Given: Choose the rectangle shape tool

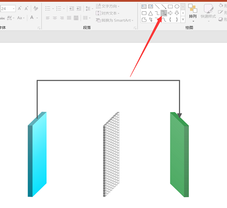Looking at the screenshot, I should (170, 6).
